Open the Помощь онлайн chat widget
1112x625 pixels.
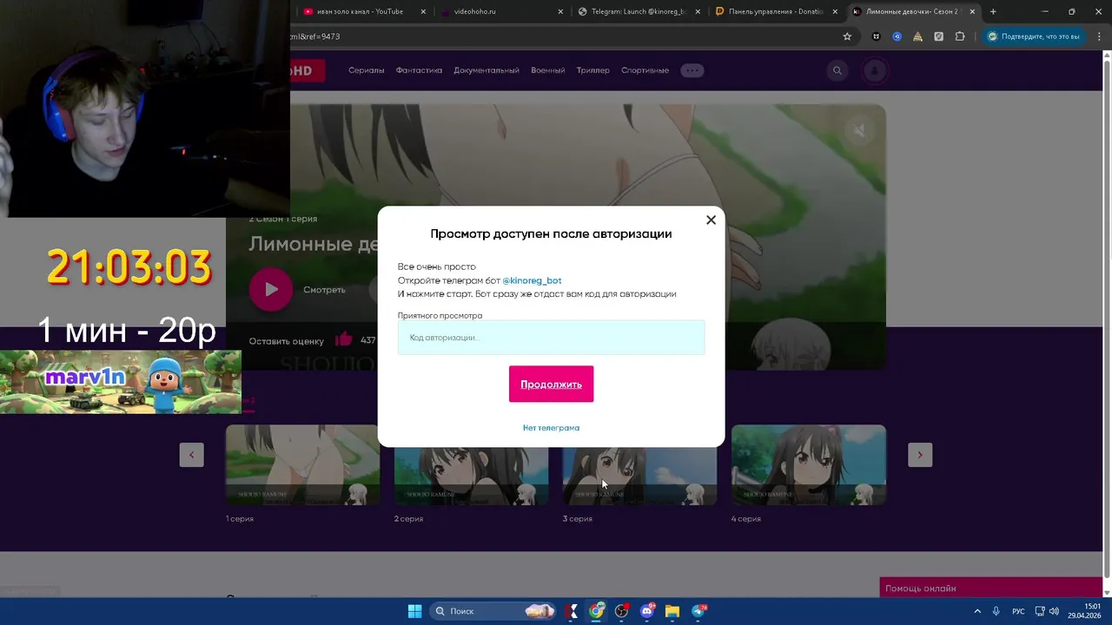tap(991, 588)
